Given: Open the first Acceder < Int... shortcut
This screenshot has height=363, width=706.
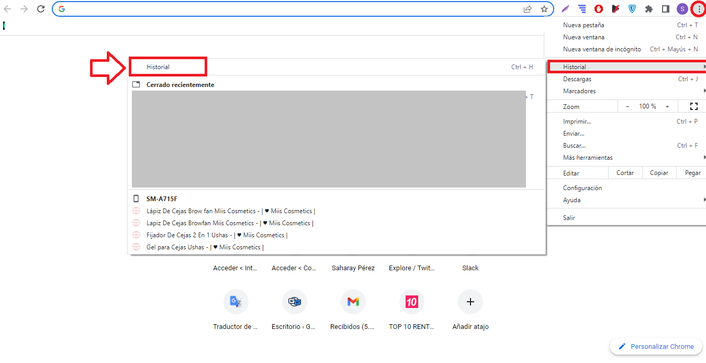Looking at the screenshot, I should click(236, 268).
